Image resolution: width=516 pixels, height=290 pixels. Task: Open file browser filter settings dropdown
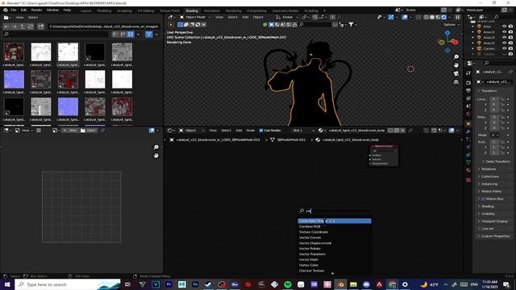tap(157, 34)
